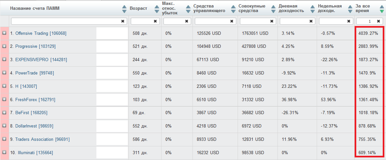The height and width of the screenshot is (160, 386).
Task: Clear the account name filter field
Action: point(123,21)
